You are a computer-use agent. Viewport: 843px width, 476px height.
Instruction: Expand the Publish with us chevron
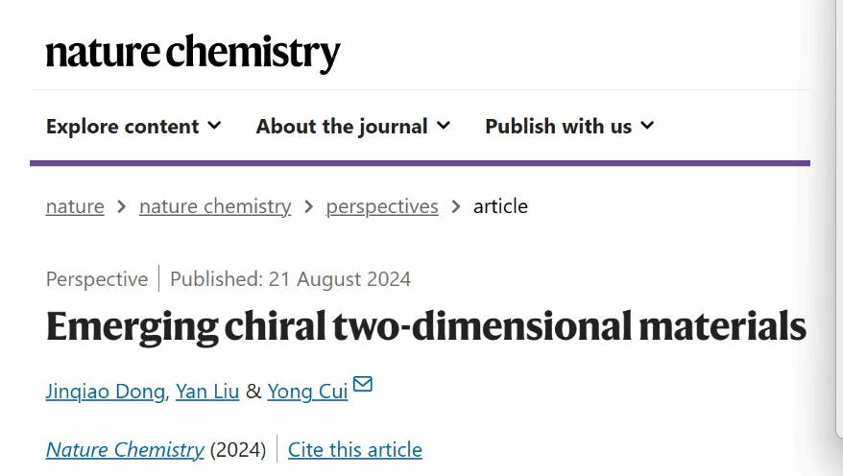[647, 126]
